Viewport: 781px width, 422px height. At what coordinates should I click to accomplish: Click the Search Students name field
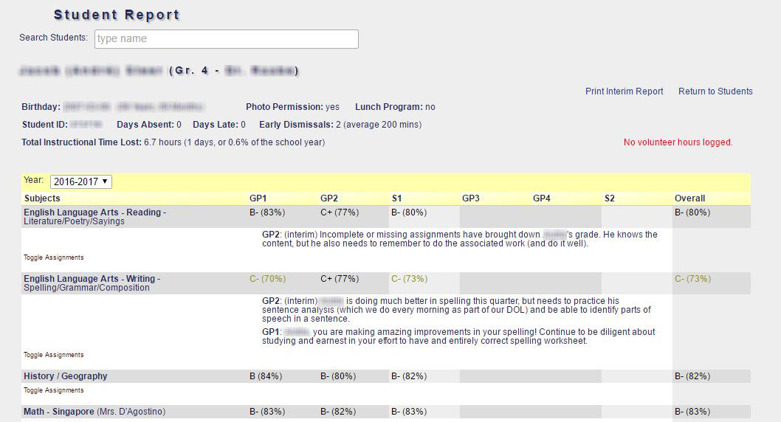pyautogui.click(x=227, y=39)
